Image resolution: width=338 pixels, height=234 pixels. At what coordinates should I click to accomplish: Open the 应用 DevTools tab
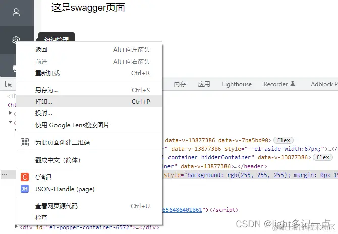pos(204,84)
